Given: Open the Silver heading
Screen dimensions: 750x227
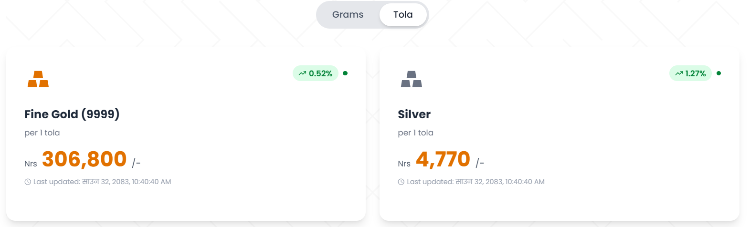Looking at the screenshot, I should pos(414,114).
